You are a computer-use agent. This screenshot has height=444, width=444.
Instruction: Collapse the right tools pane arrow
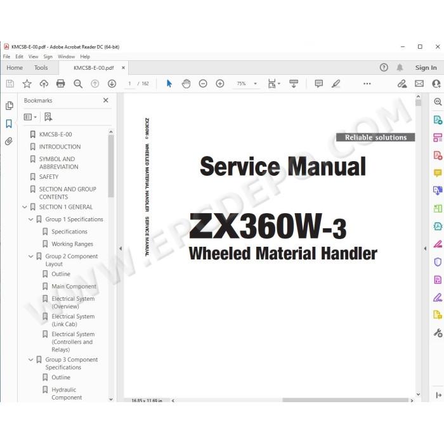[425, 249]
